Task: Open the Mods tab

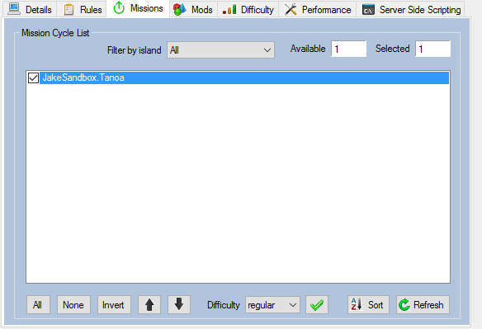Action: pyautogui.click(x=193, y=10)
